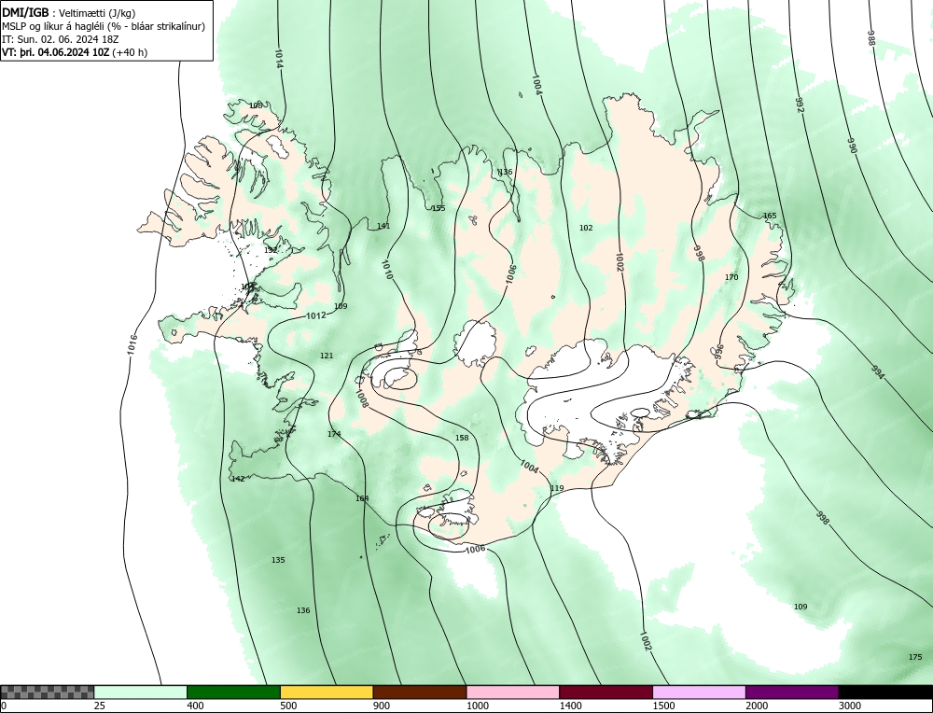Click the 990 isobar label
The image size is (933, 713).
click(852, 146)
